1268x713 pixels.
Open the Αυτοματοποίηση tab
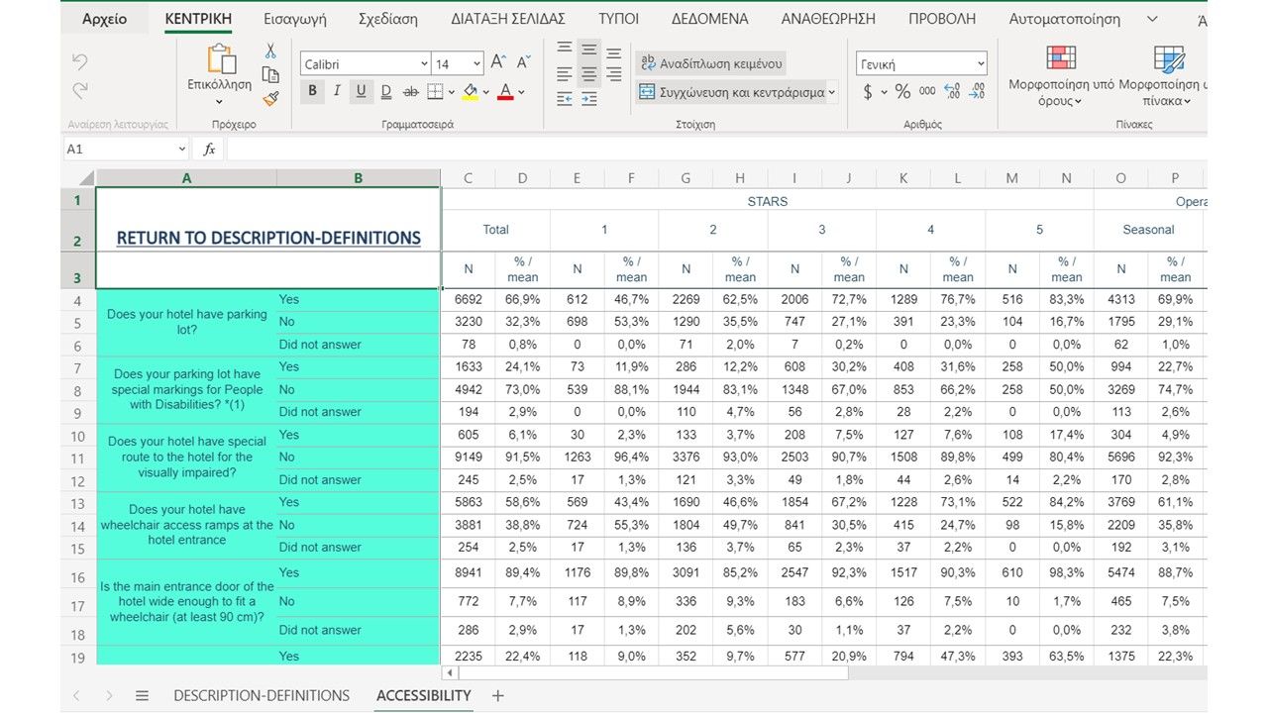pos(1065,19)
